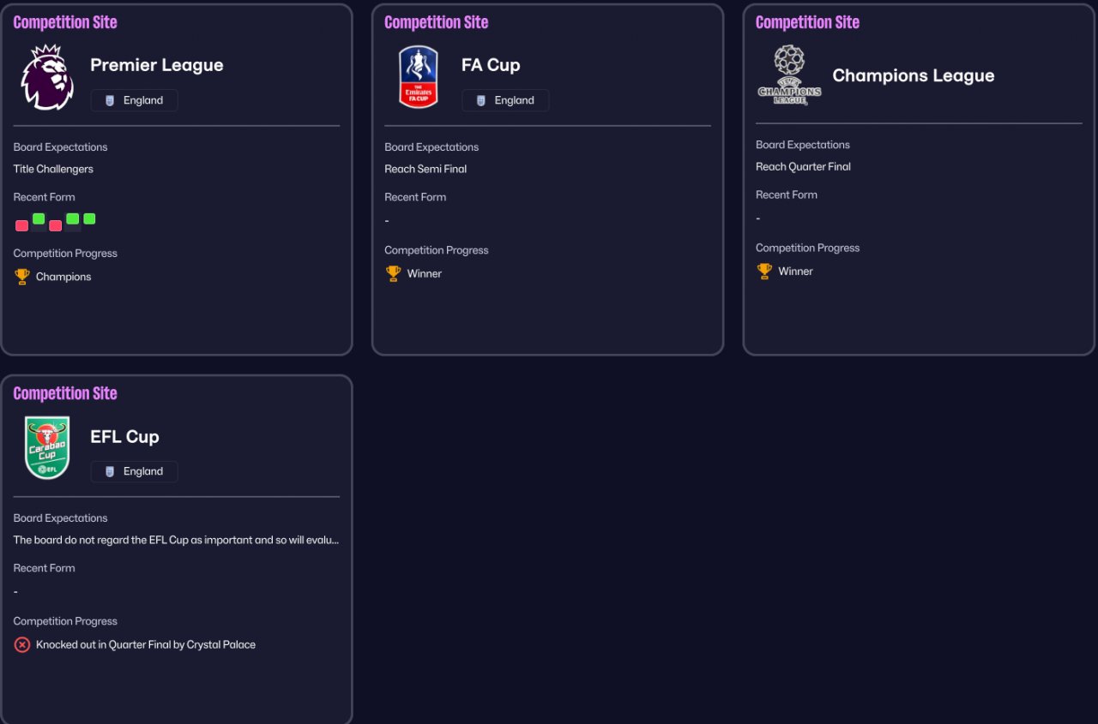This screenshot has width=1098, height=724.
Task: Click the England badge button under FA Cup
Action: tap(505, 100)
